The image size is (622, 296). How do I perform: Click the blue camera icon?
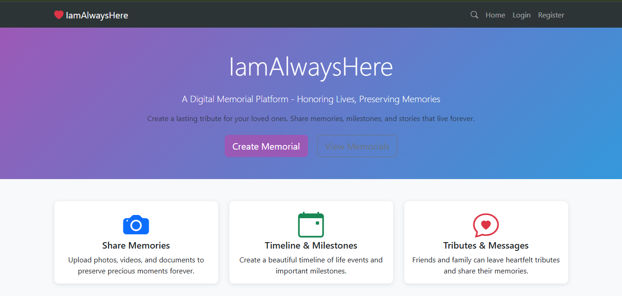click(x=136, y=225)
